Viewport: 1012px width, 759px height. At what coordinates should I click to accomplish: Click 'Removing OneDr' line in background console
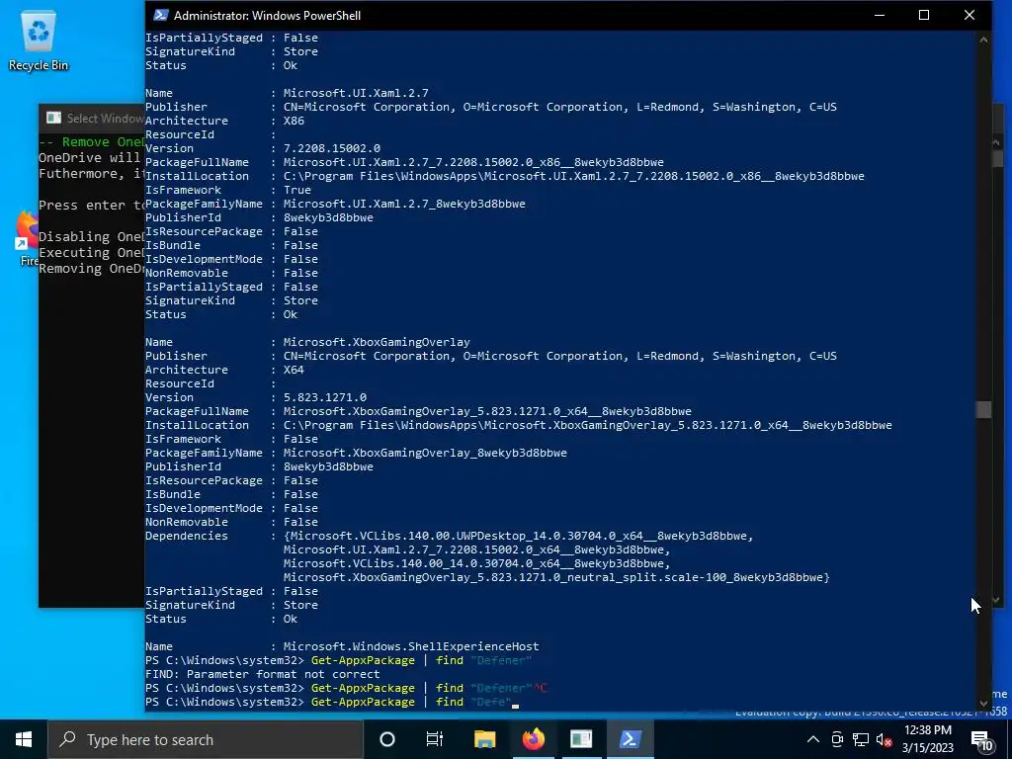click(92, 269)
